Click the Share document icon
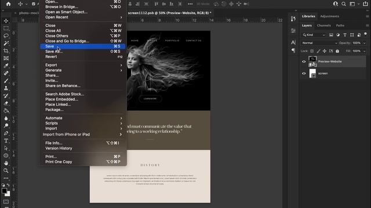This screenshot has height=208, width=371. coord(365,4)
